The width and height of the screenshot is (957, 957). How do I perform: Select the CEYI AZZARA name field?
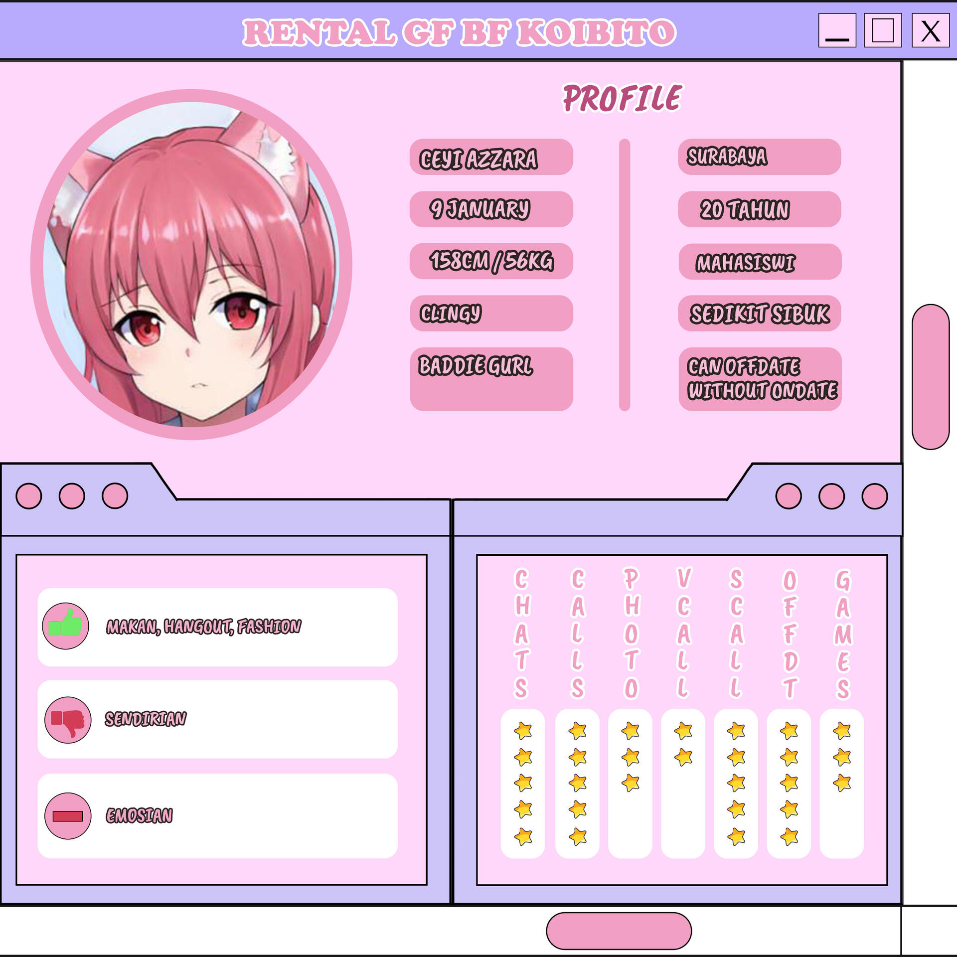(491, 157)
